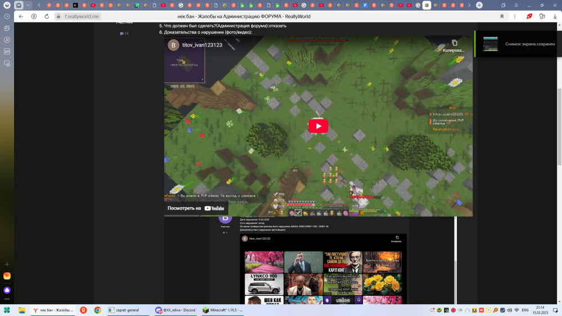
Task: Open the sidebar tab counter icon
Action: click(7, 52)
